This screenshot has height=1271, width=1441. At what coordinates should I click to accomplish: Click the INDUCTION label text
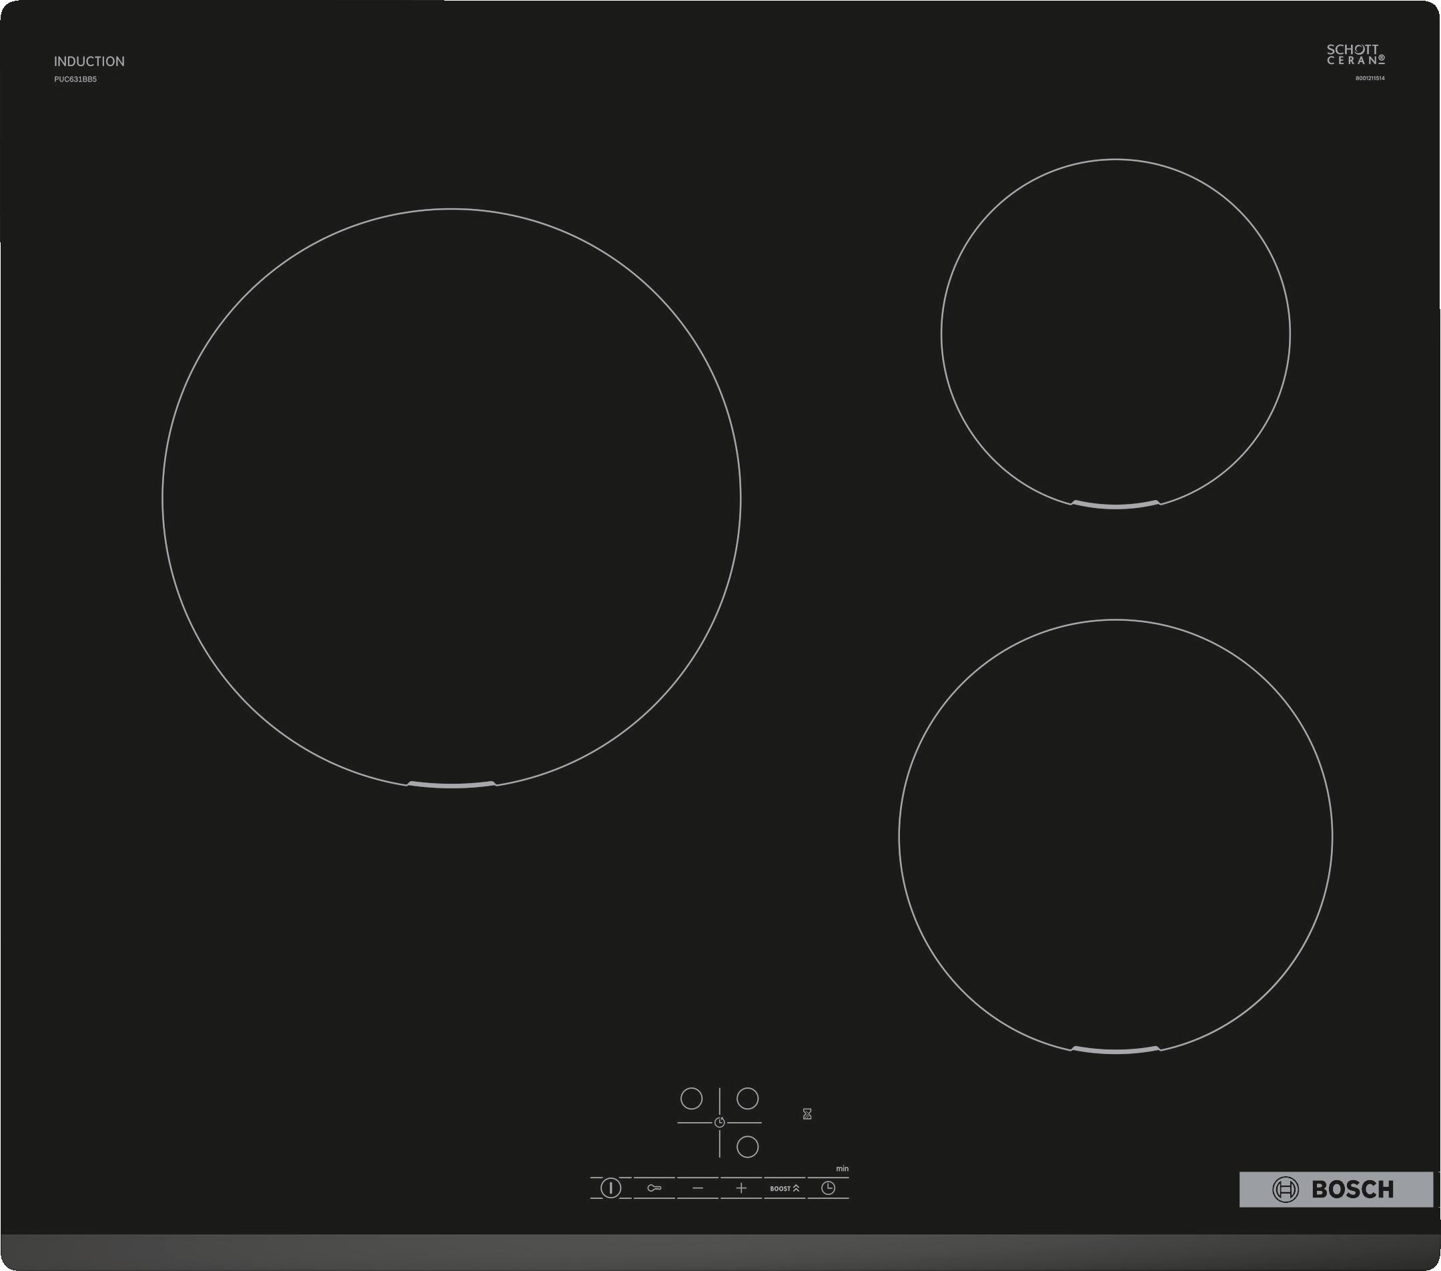(89, 61)
